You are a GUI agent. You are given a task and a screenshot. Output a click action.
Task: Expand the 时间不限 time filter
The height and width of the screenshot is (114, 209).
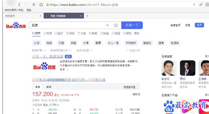click(39, 51)
